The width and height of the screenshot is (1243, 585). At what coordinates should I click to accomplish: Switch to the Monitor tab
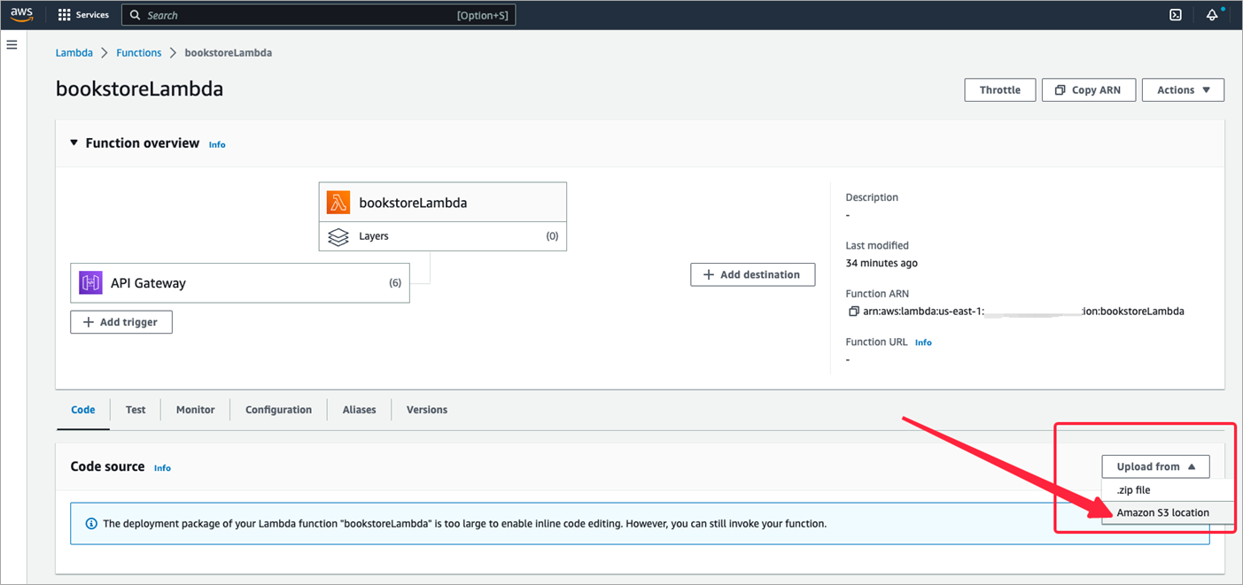196,410
